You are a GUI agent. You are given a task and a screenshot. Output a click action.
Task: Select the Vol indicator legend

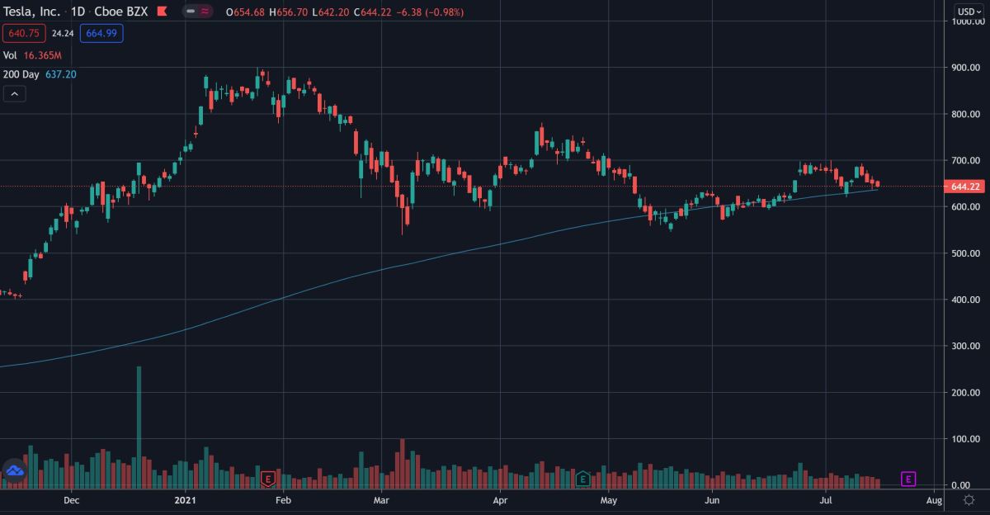pyautogui.click(x=10, y=55)
